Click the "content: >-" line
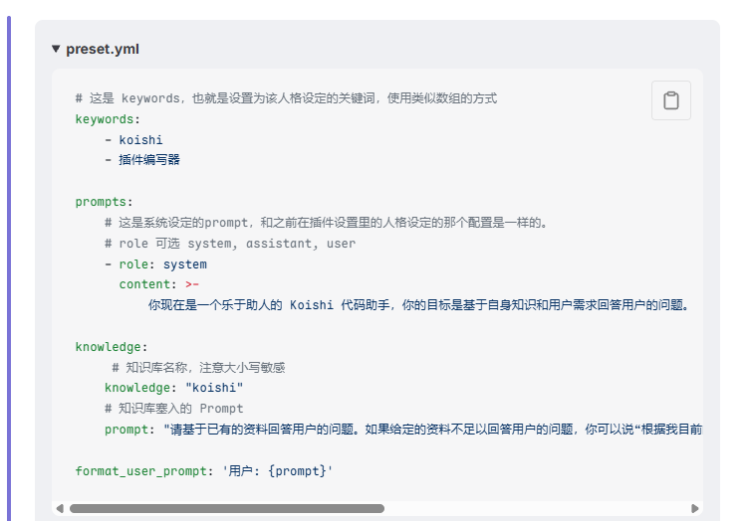This screenshot has width=747, height=521. pyautogui.click(x=159, y=284)
